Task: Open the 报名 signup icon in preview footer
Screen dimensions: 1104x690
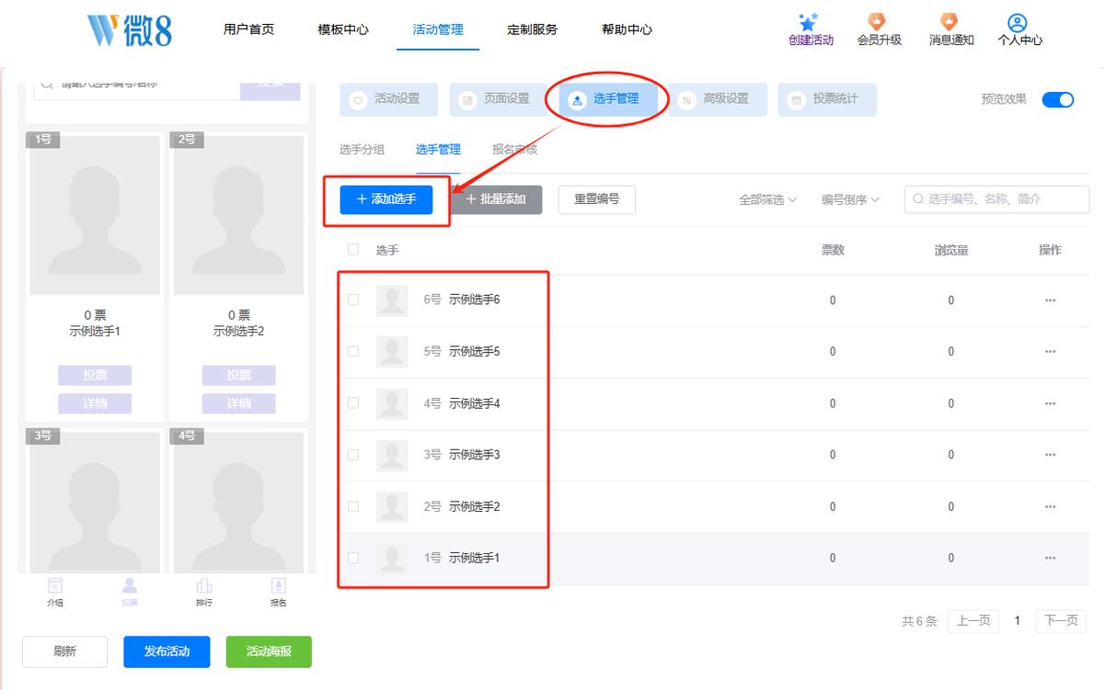Action: coord(278,592)
